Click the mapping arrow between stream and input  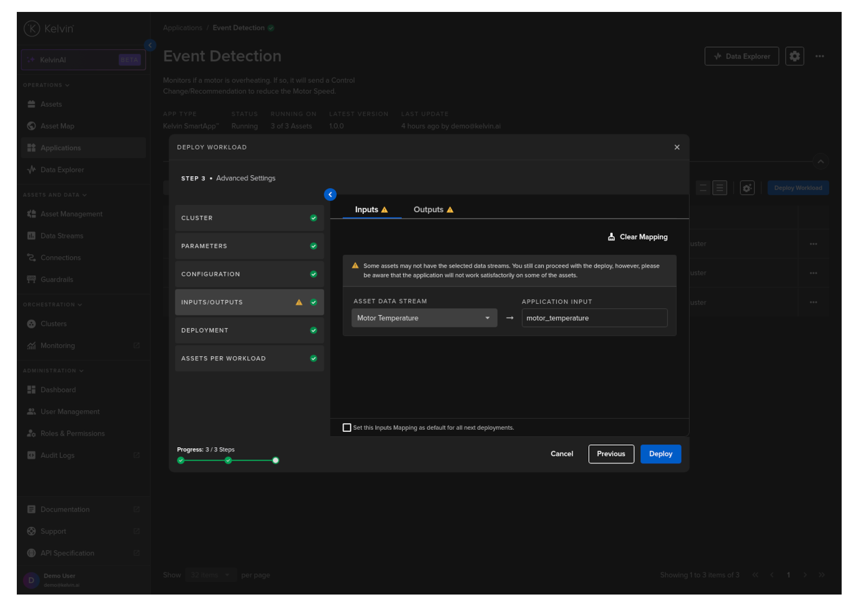tap(510, 318)
